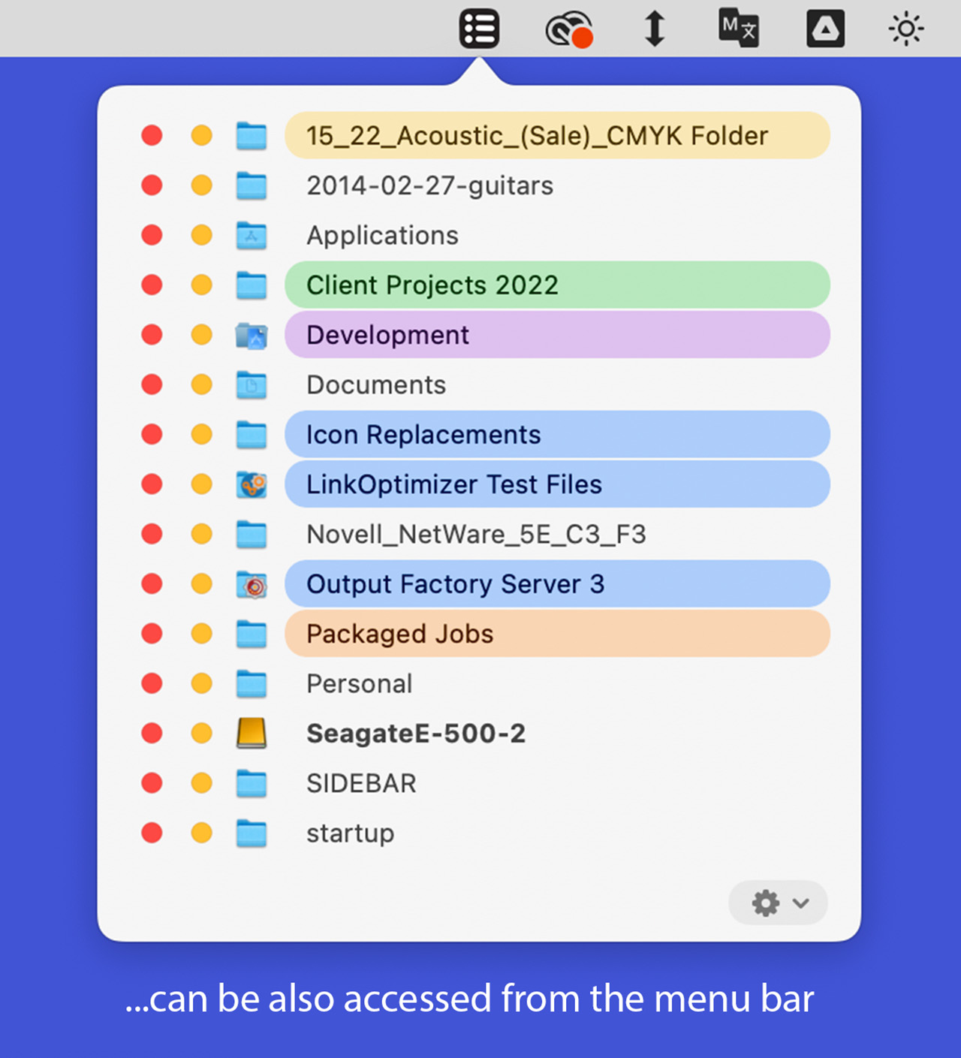Click the up-down arrow menu bar icon
Screen dimensions: 961x1058
655,28
